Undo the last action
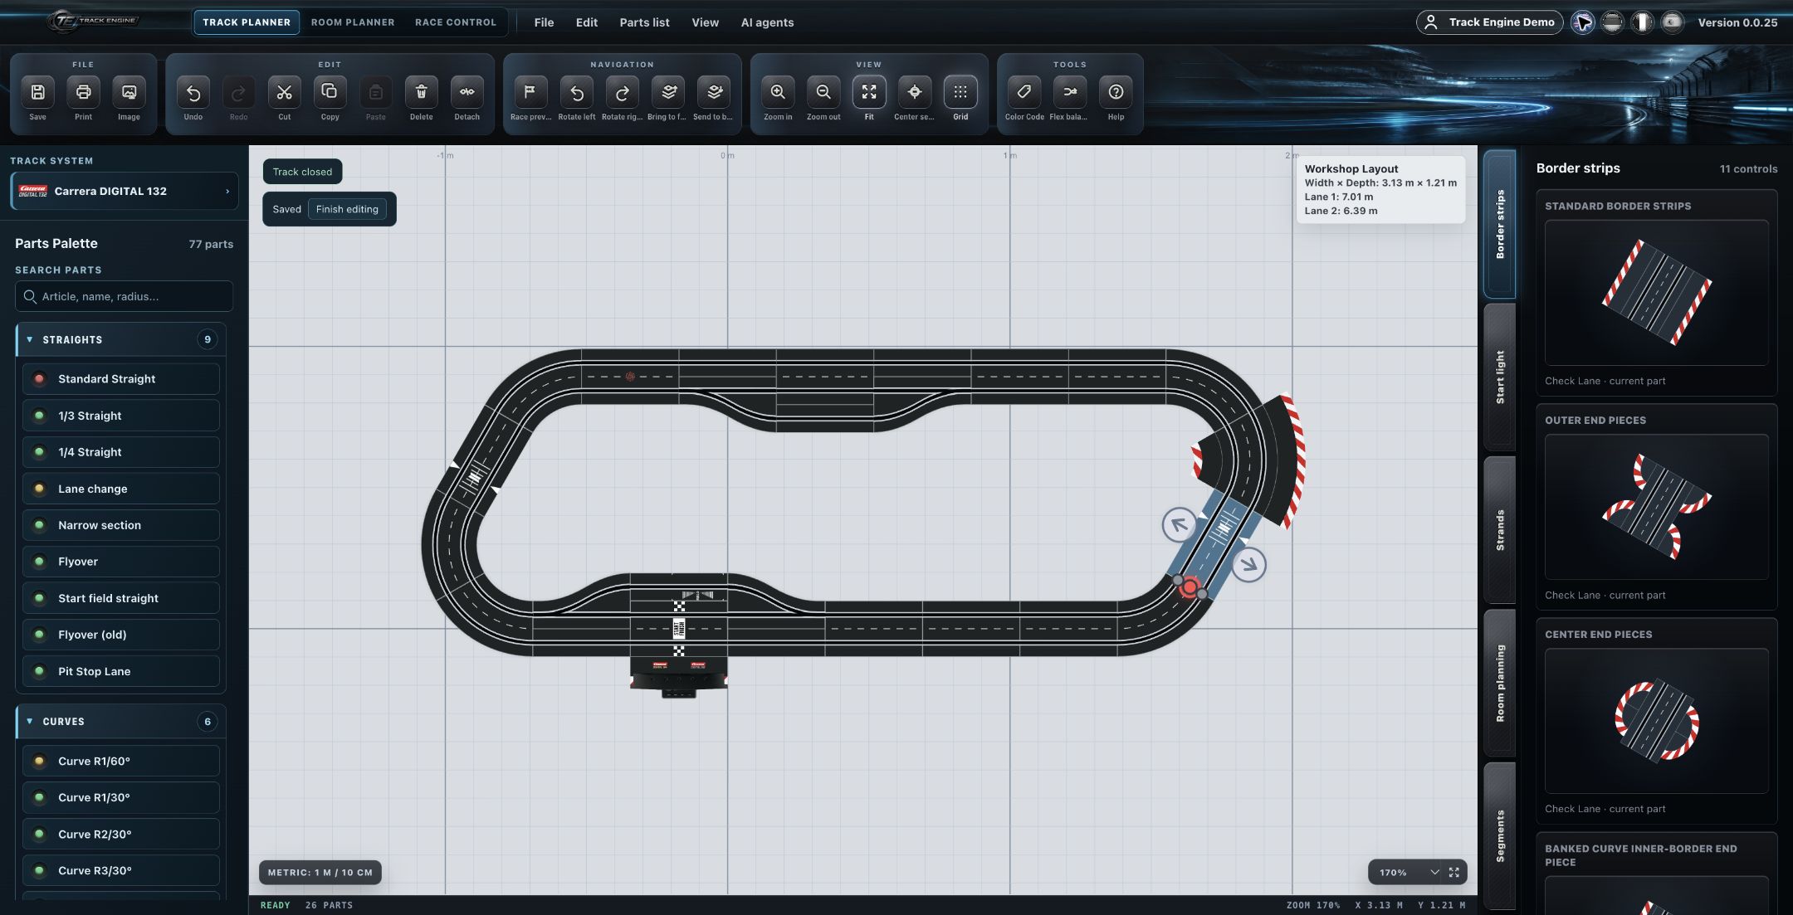1793x915 pixels. coord(193,93)
